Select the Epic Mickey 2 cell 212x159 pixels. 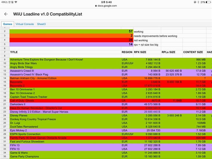pos(65,130)
